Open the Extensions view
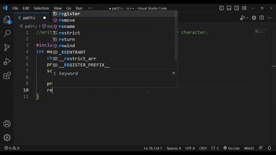 pos(7,76)
